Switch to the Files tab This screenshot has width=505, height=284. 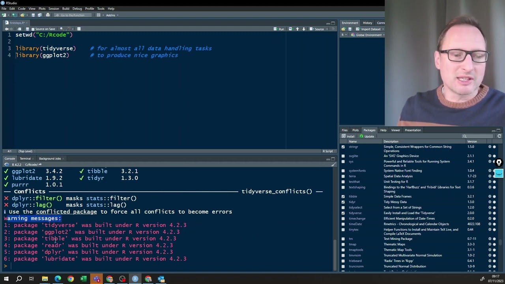pos(344,130)
